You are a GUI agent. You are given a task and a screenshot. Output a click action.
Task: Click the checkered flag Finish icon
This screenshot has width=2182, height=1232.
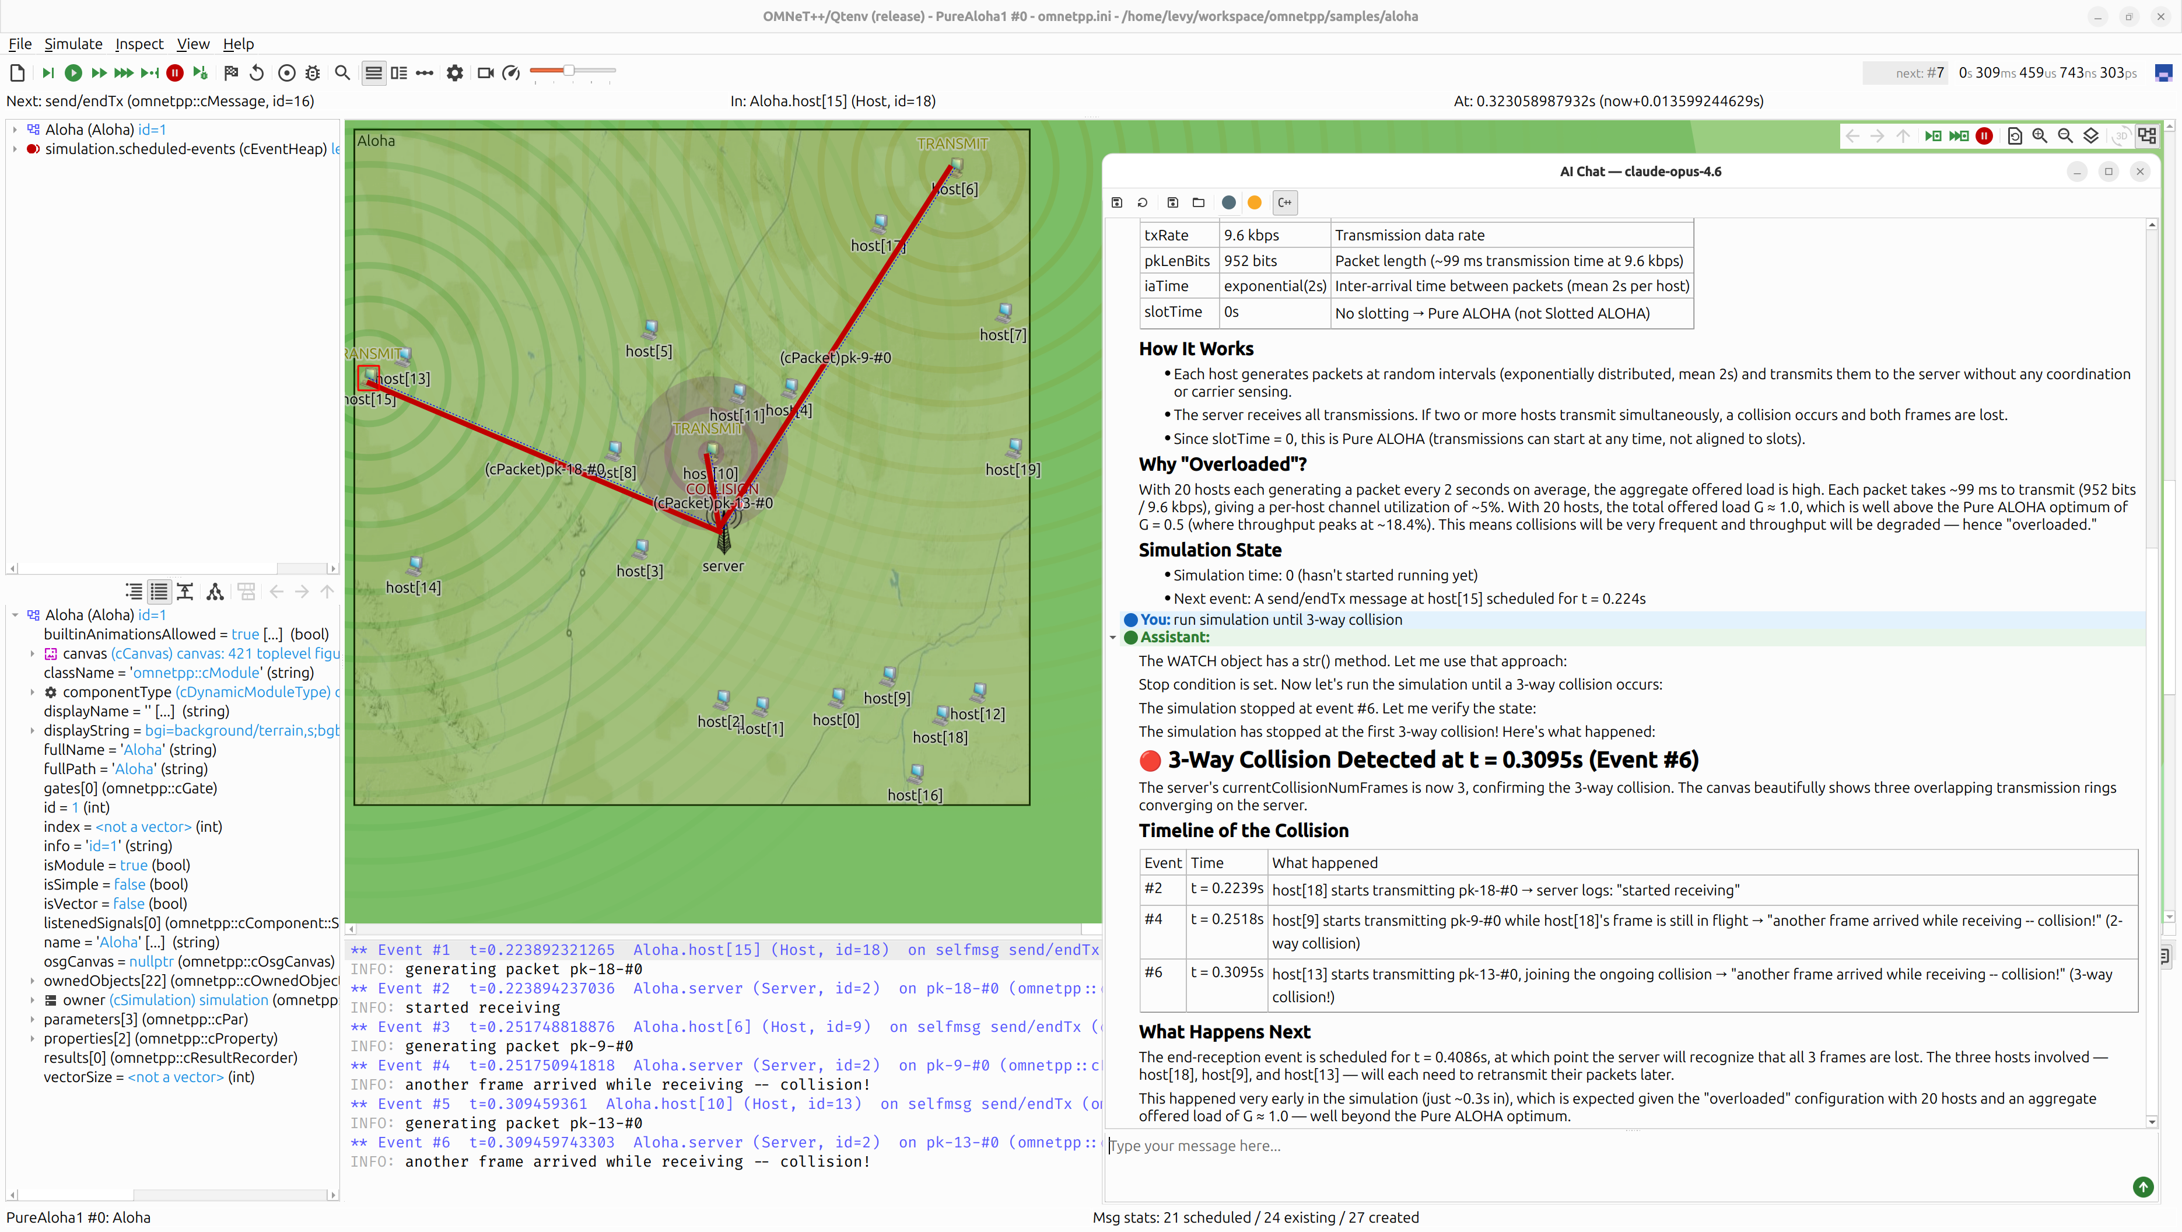point(230,73)
